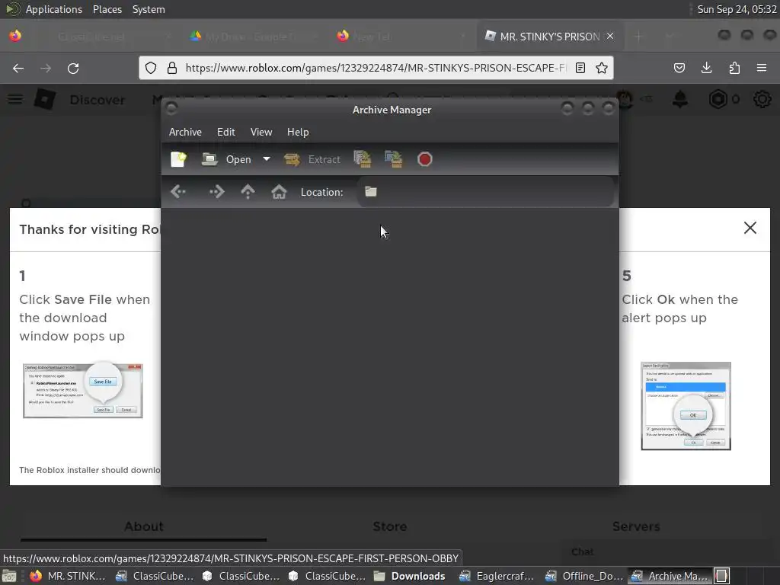The image size is (780, 585).
Task: Expand the Open recent dropdown arrow
Action: [267, 159]
